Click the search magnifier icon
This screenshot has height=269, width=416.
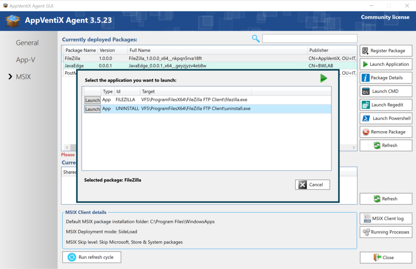pyautogui.click(x=256, y=38)
